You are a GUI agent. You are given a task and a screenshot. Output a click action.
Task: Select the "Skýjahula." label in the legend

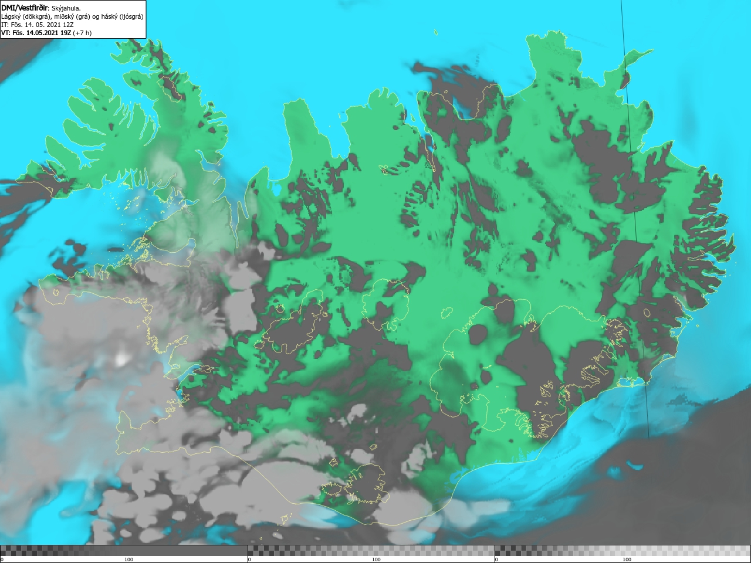coord(66,8)
